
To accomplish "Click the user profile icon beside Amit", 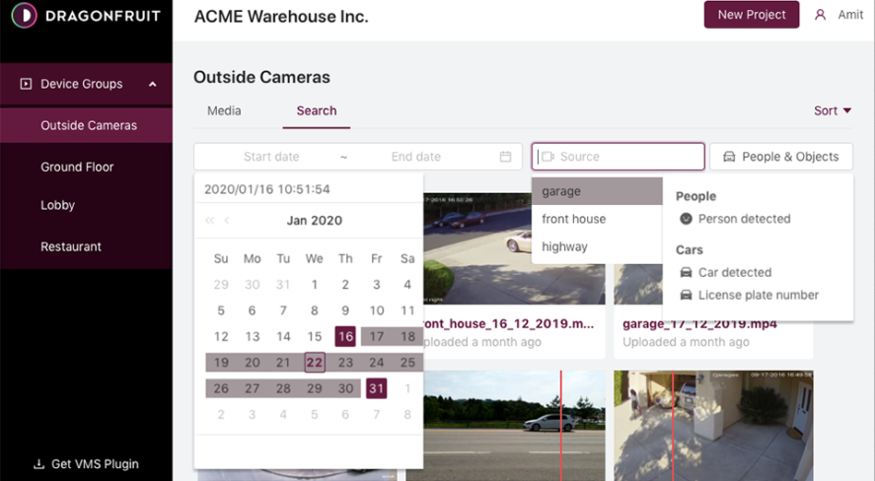I will [x=820, y=15].
